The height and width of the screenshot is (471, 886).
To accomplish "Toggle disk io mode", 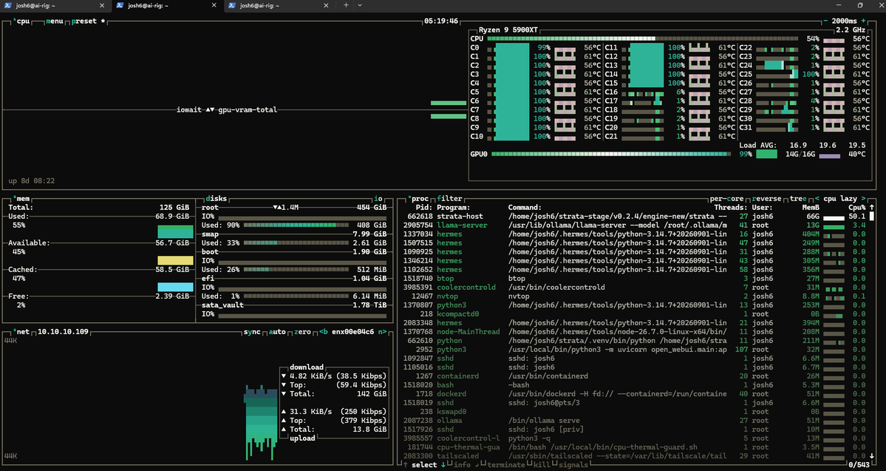I will [378, 198].
